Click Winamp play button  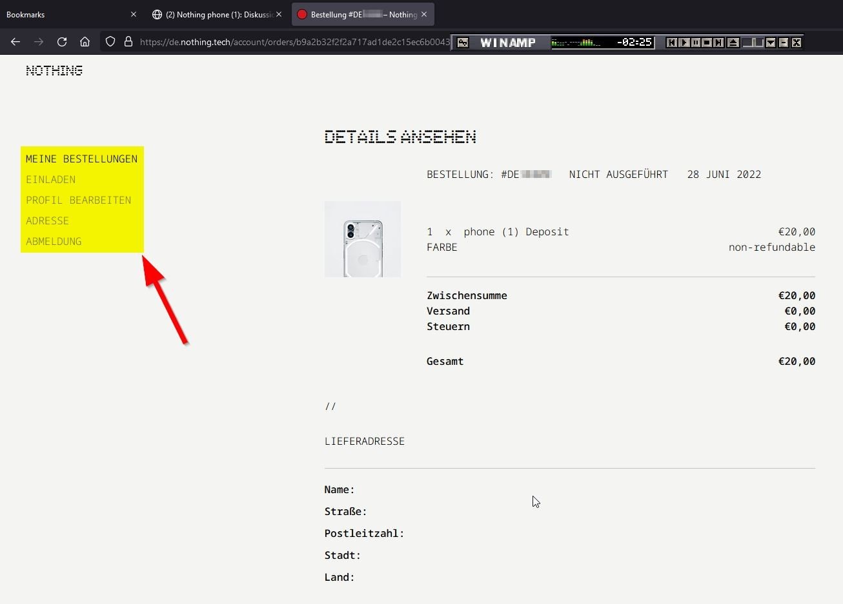tap(684, 43)
